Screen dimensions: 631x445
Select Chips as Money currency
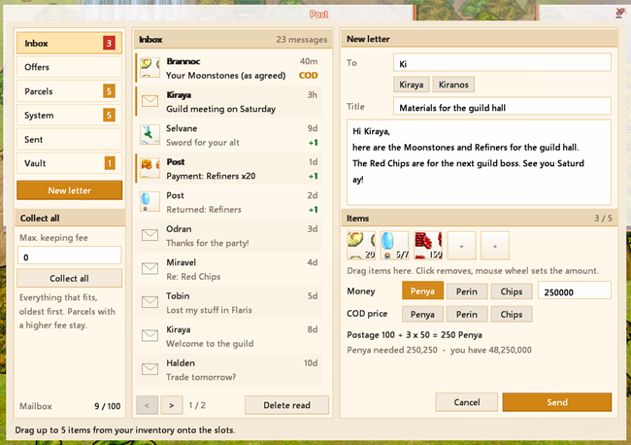pyautogui.click(x=512, y=291)
